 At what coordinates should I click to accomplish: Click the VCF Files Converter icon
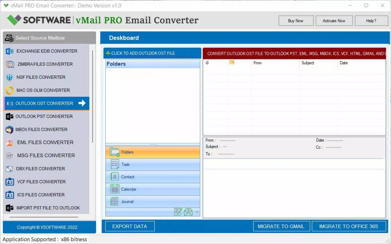10,182
